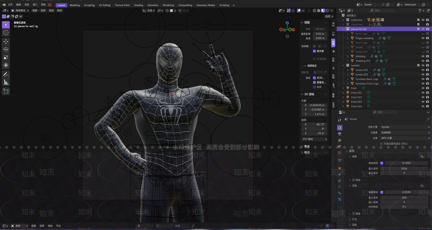Open the 渲染 Render menu
432x230 pixels.
27,5
